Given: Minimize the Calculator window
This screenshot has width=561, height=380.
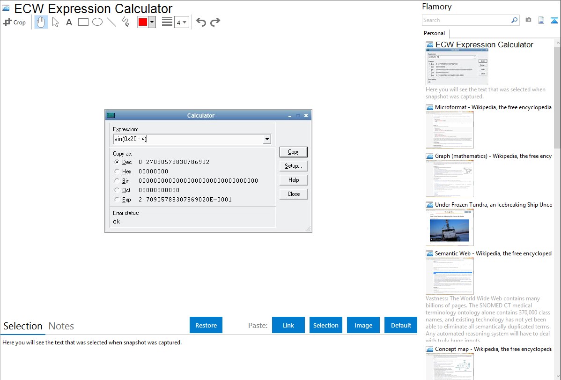Looking at the screenshot, I should coord(289,116).
